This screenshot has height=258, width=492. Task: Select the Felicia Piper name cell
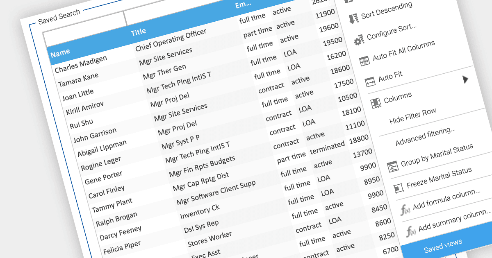click(x=122, y=247)
